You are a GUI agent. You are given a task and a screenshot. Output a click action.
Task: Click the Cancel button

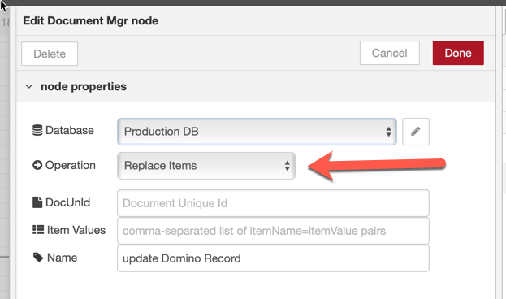pyautogui.click(x=390, y=53)
